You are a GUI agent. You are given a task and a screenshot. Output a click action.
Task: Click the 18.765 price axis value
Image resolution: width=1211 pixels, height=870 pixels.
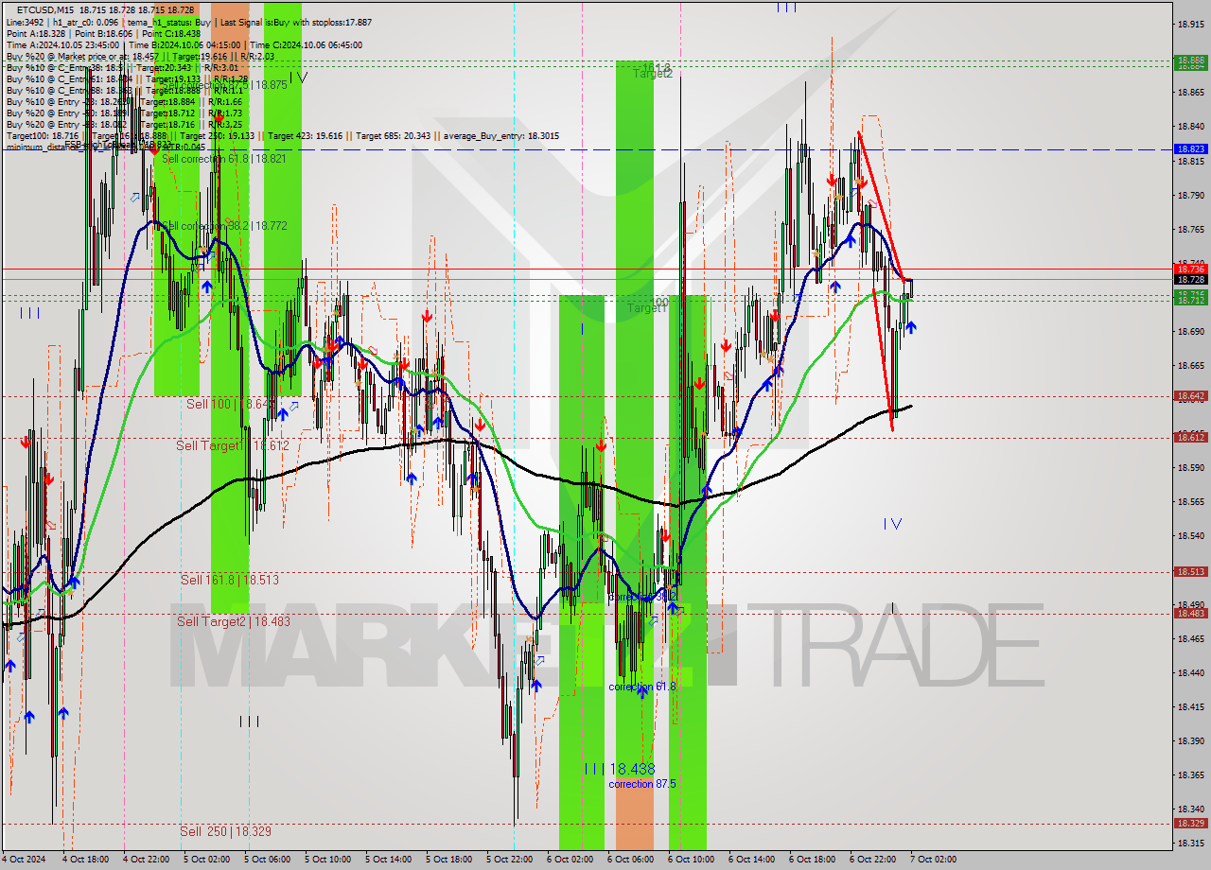(1190, 230)
